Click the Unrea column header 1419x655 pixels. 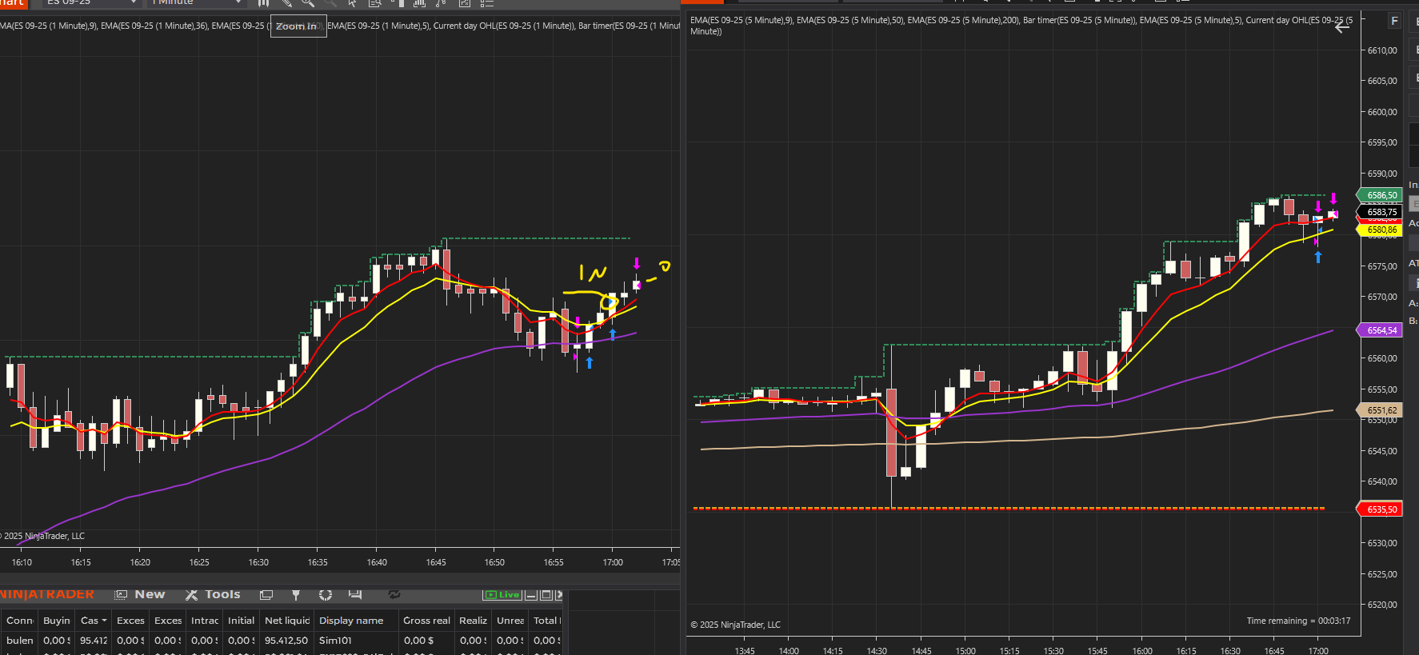pos(510,621)
